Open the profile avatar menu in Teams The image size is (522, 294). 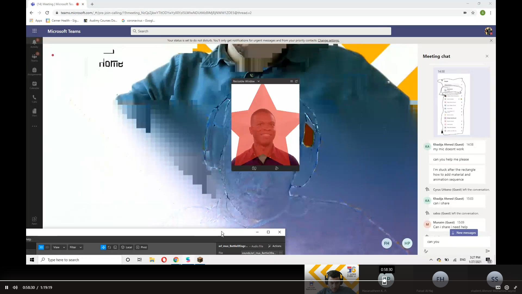488,31
